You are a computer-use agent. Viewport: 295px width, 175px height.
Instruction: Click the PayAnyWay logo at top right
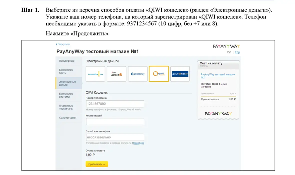point(226,46)
